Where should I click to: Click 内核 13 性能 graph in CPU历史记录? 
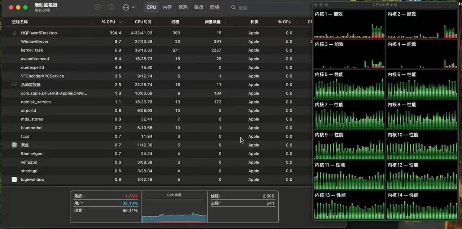tap(349, 205)
